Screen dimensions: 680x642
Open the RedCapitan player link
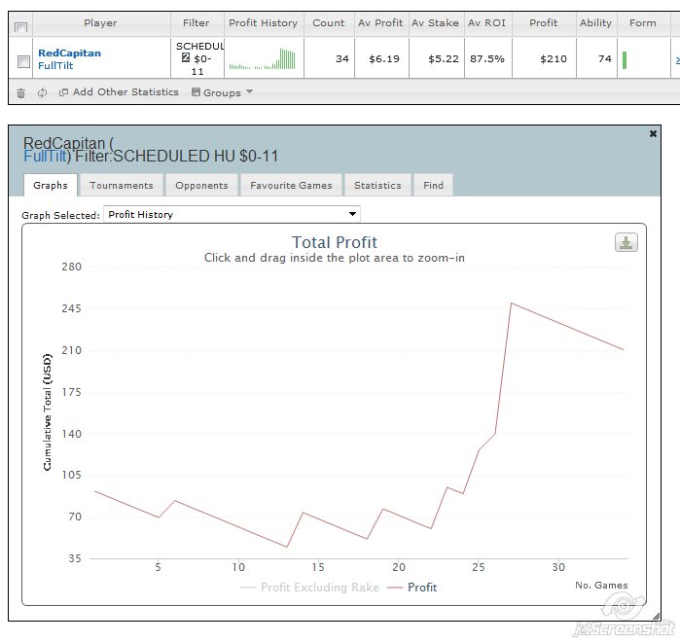pos(69,53)
